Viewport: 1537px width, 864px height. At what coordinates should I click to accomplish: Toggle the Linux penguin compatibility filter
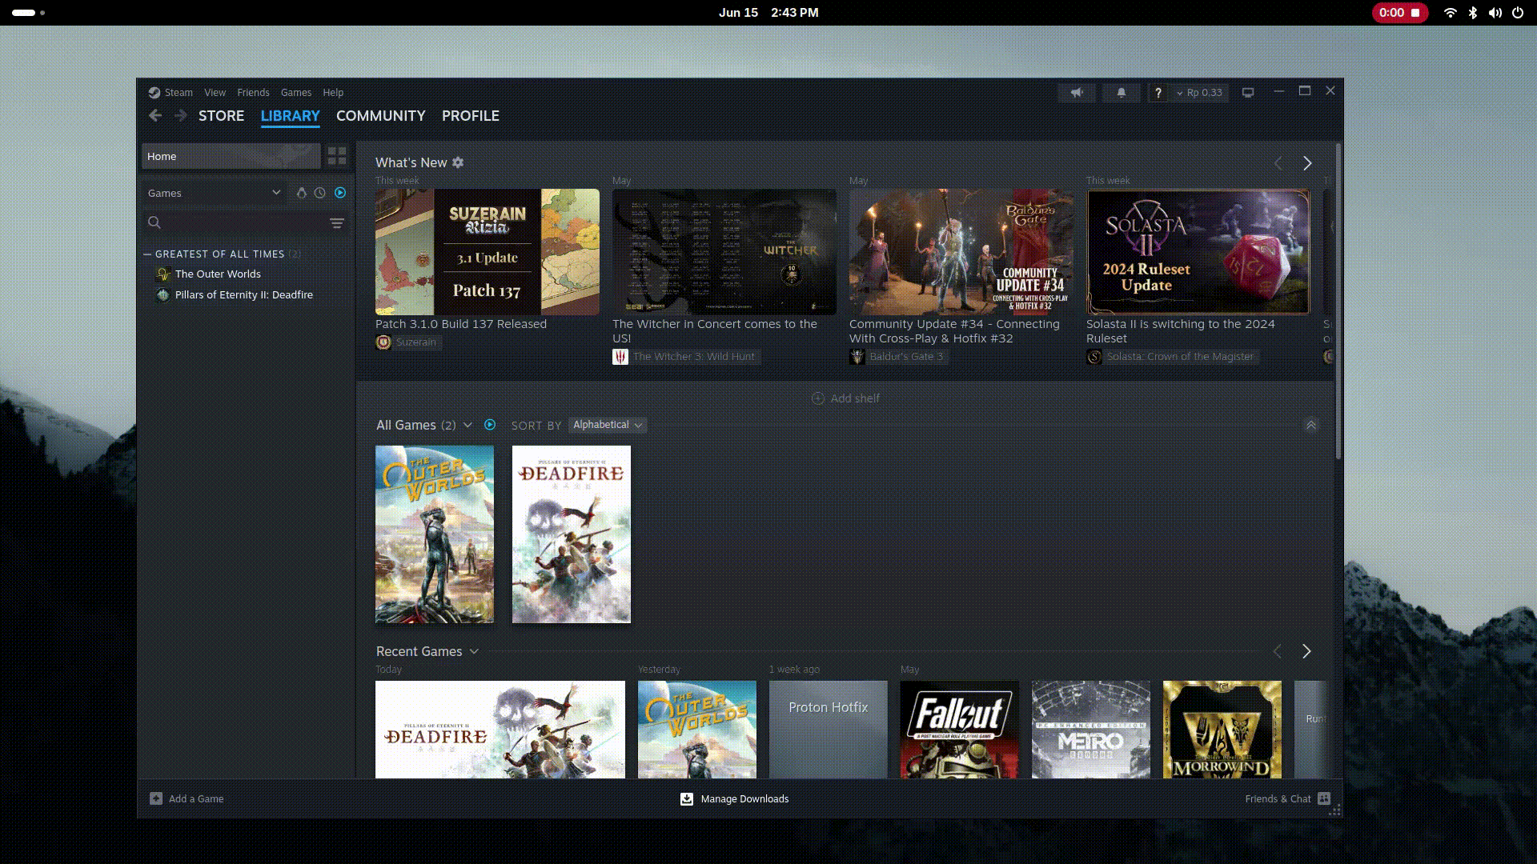click(301, 193)
